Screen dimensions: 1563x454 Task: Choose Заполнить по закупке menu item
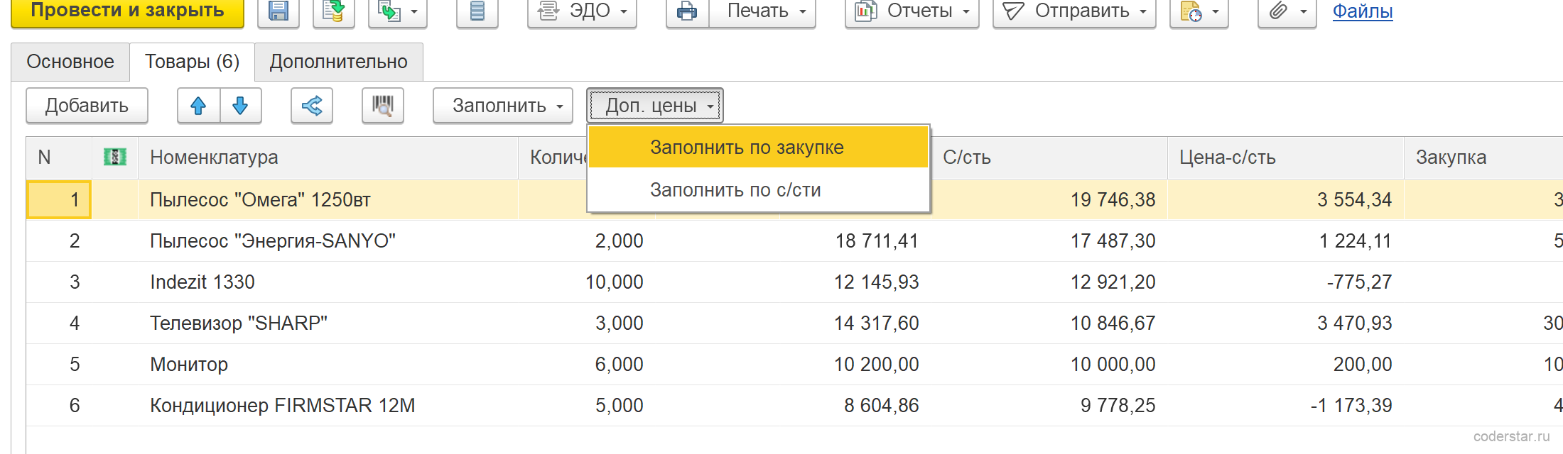[758, 147]
